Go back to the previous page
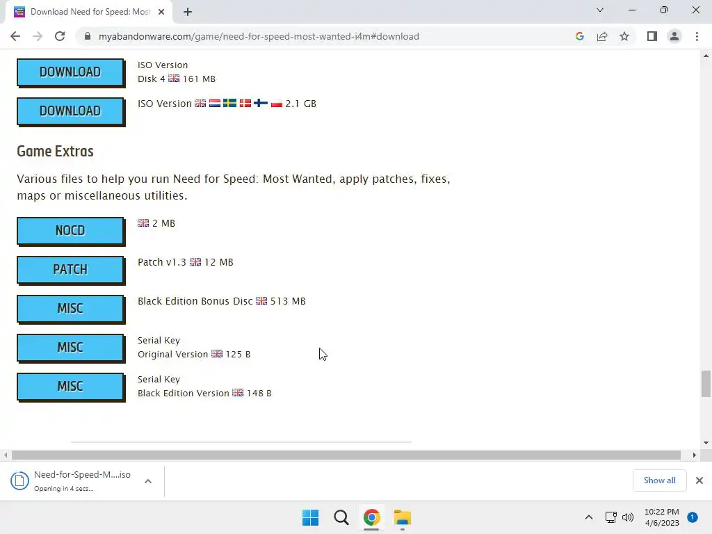The height and width of the screenshot is (534, 712). 15,36
